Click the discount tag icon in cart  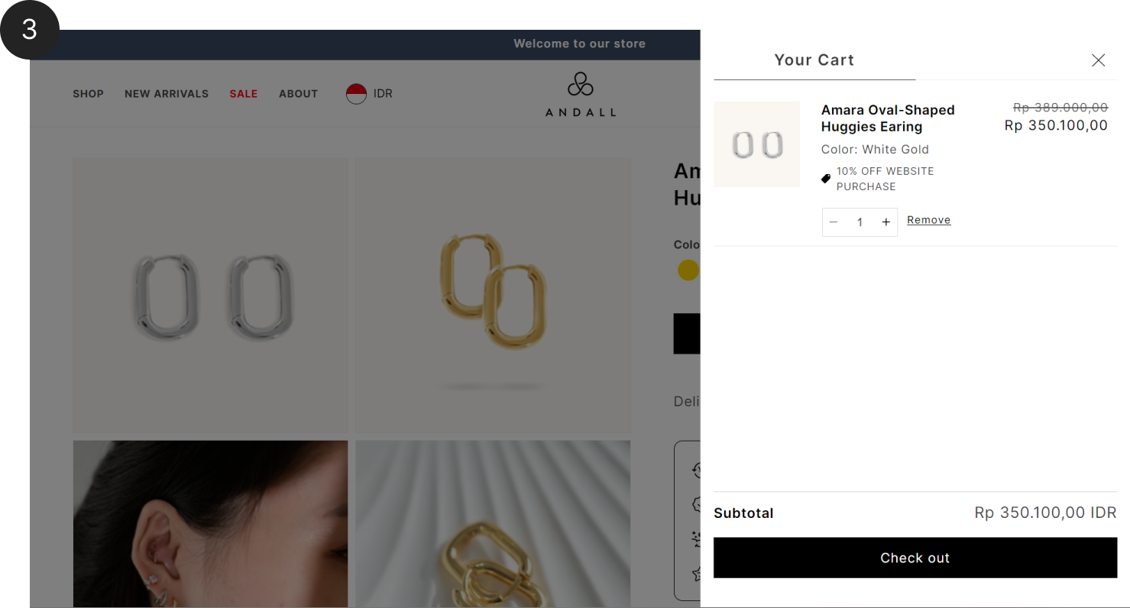pos(826,179)
